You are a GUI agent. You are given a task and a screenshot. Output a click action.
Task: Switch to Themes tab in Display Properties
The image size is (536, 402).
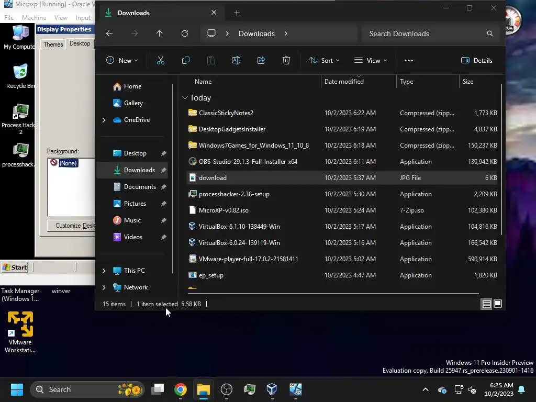(x=53, y=44)
